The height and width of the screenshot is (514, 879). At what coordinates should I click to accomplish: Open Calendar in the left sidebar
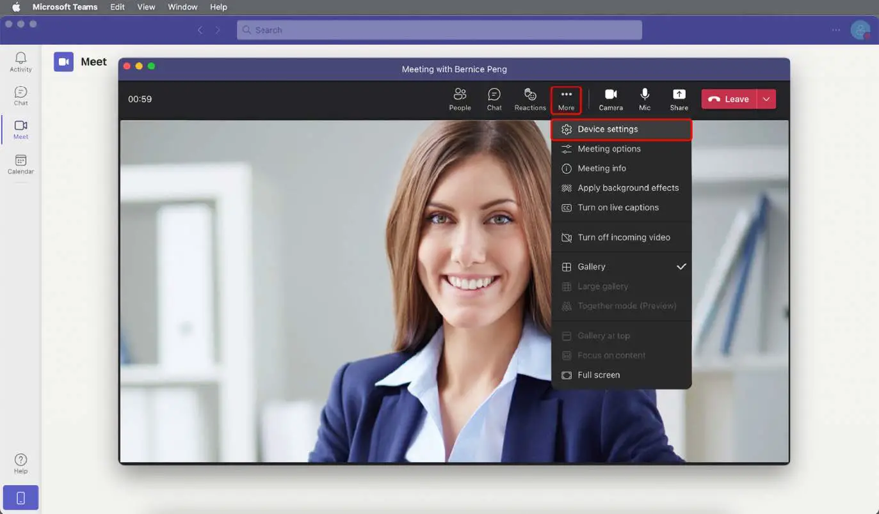point(20,164)
